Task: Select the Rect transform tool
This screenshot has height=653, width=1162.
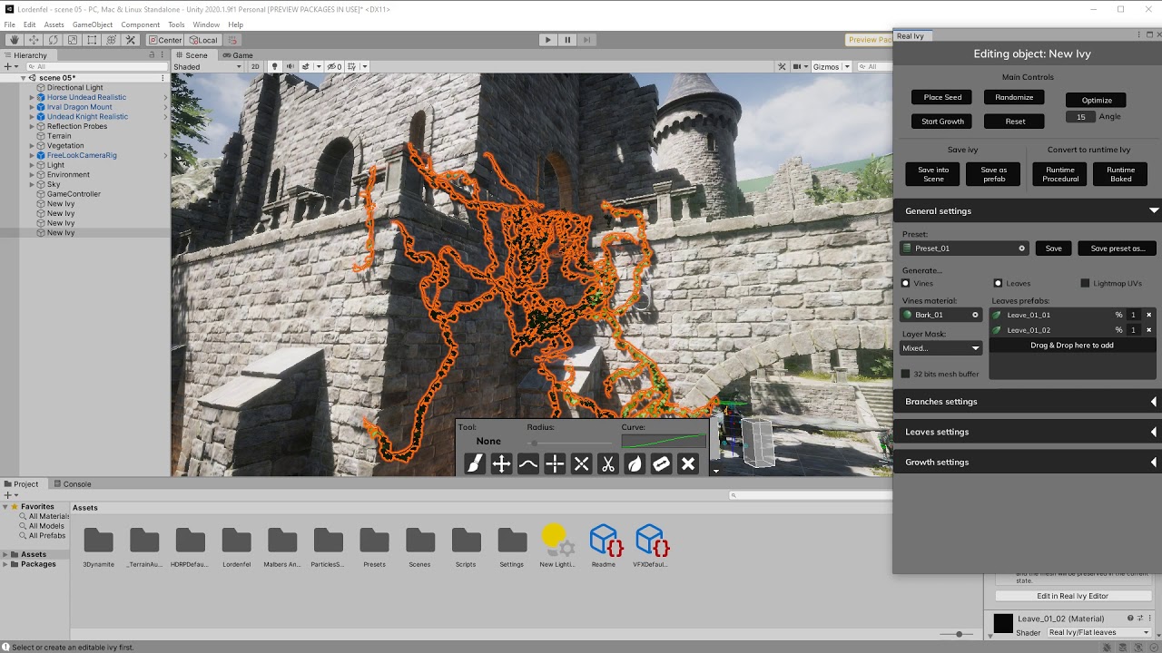Action: (x=92, y=40)
